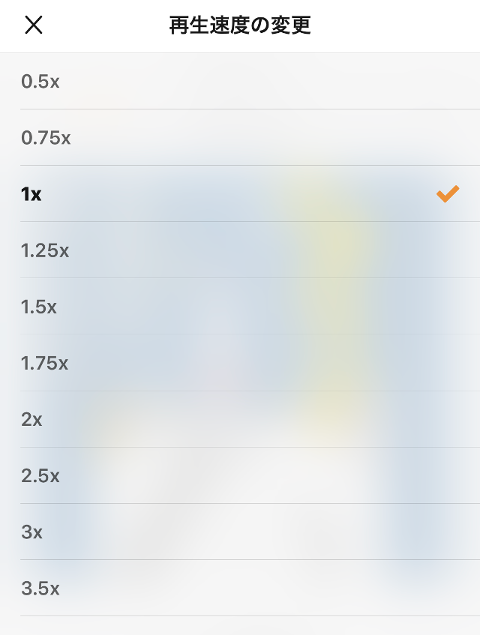Tap the 1.5x list row
Image resolution: width=480 pixels, height=635 pixels.
[240, 307]
